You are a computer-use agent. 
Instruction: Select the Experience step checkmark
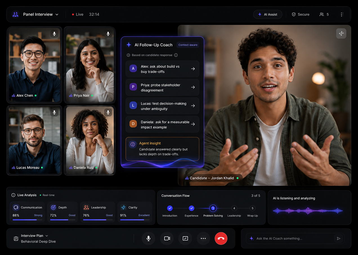click(x=191, y=208)
